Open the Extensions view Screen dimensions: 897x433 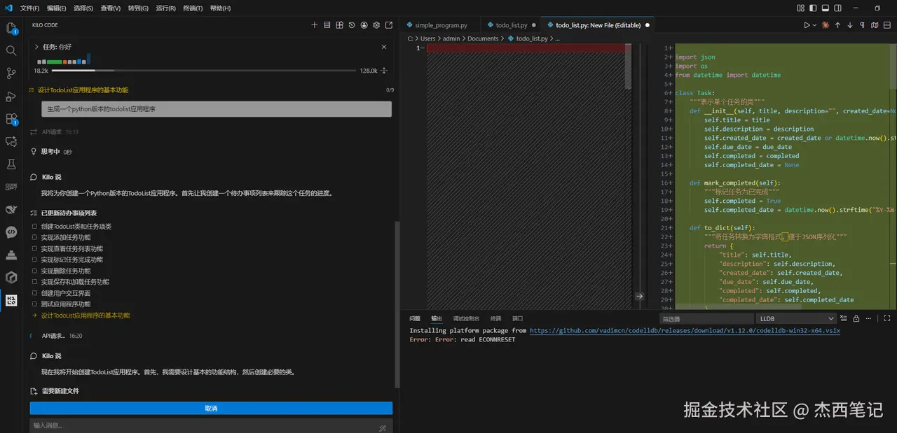(11, 119)
